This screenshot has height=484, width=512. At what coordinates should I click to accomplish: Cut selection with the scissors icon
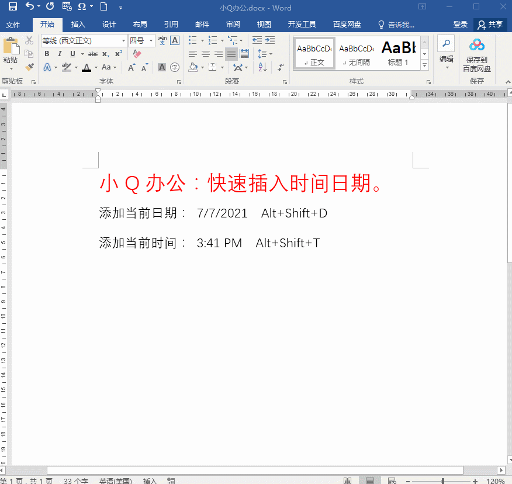tap(29, 40)
